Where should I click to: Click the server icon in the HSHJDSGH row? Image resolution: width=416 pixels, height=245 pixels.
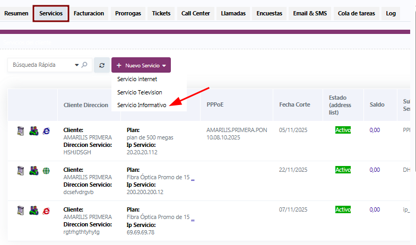pos(21,130)
